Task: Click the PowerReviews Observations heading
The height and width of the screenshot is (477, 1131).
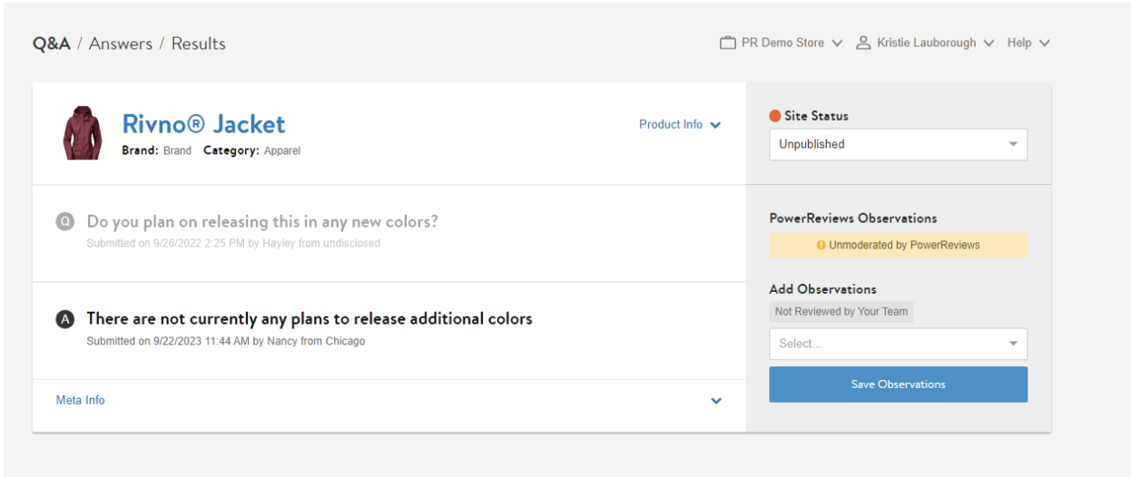Action: pyautogui.click(x=853, y=218)
